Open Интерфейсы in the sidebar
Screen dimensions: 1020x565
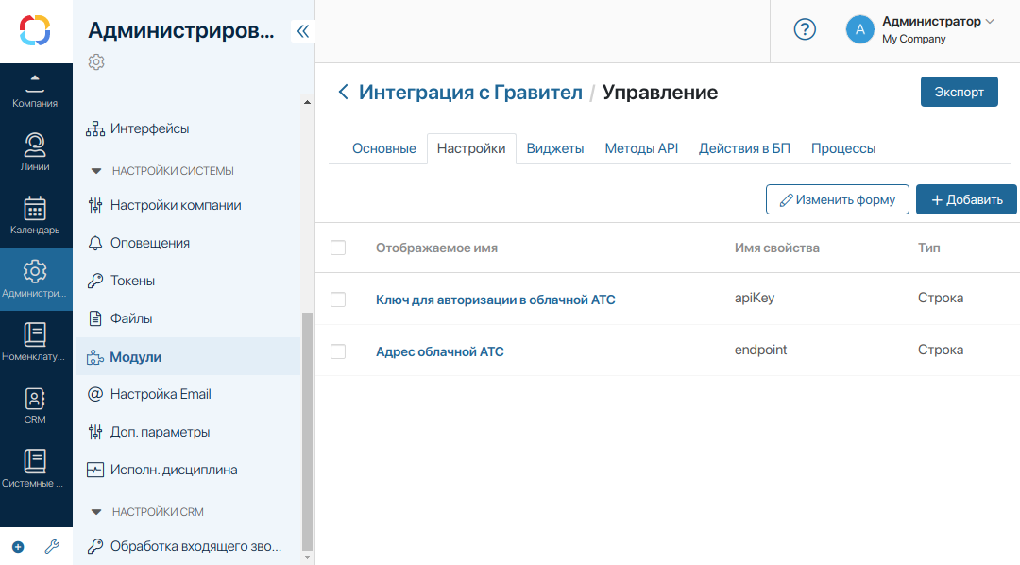click(x=149, y=128)
